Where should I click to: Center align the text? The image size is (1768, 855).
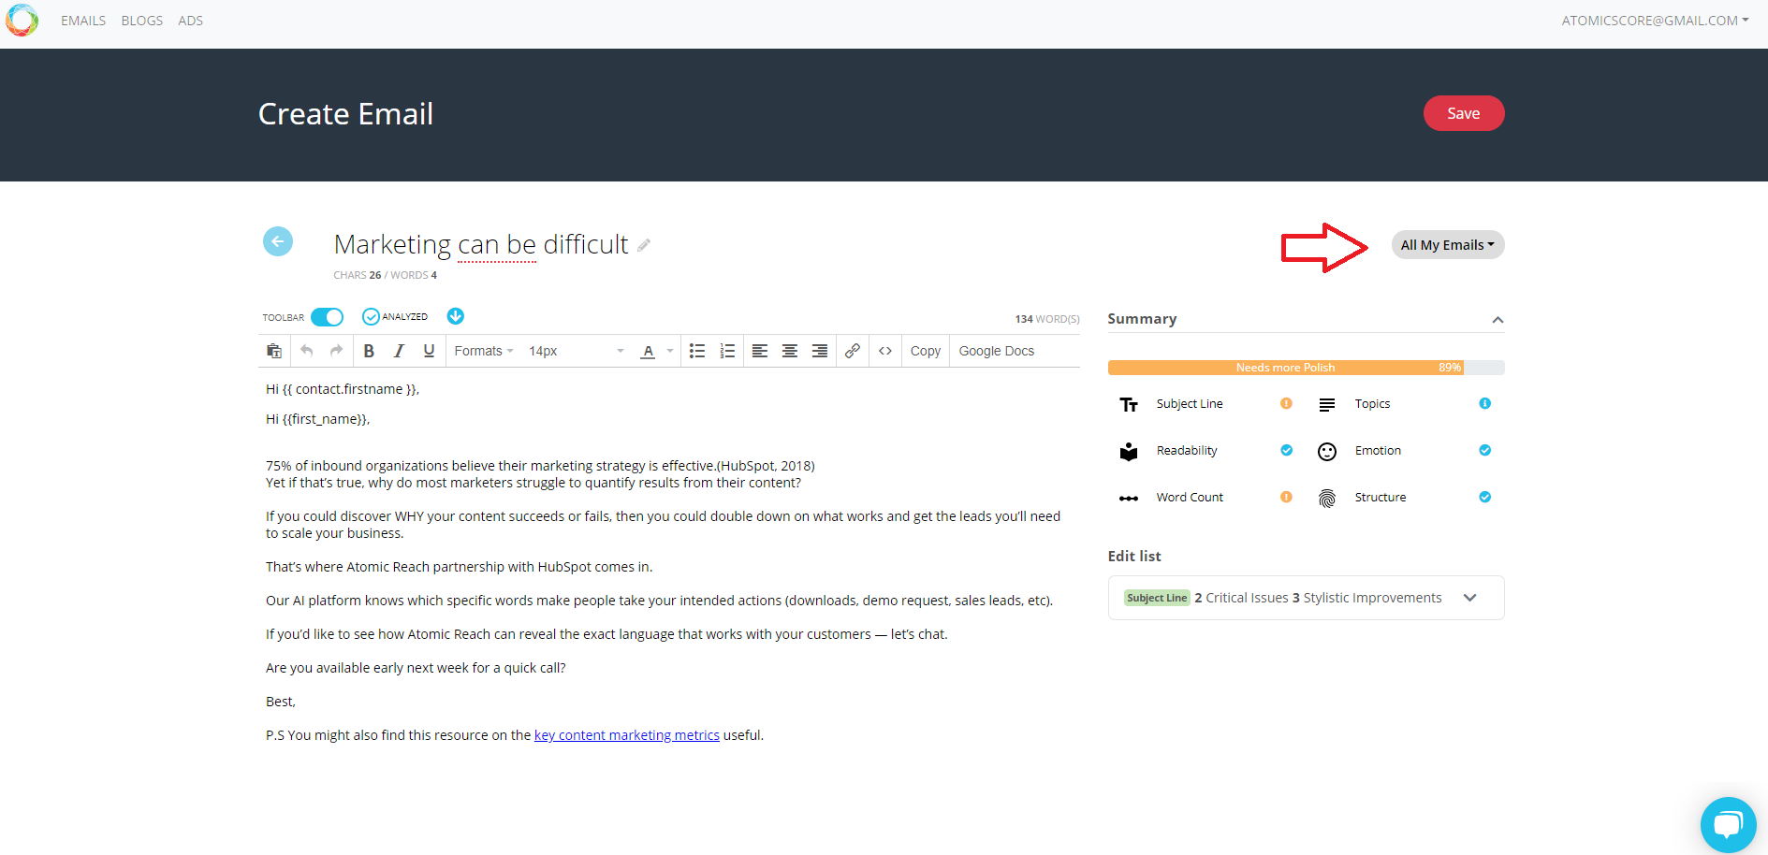pyautogui.click(x=790, y=351)
